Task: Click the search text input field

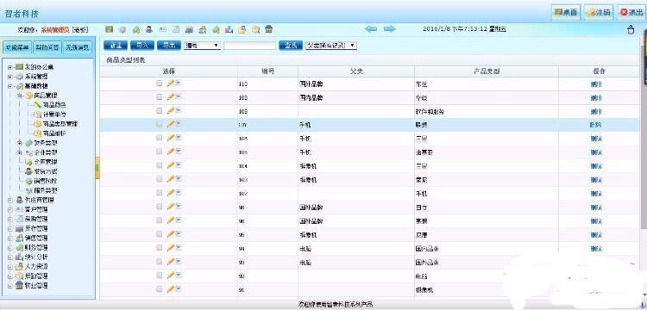Action: point(249,46)
